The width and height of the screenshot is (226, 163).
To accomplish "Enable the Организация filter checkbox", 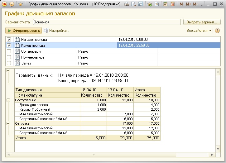I will (9, 51).
